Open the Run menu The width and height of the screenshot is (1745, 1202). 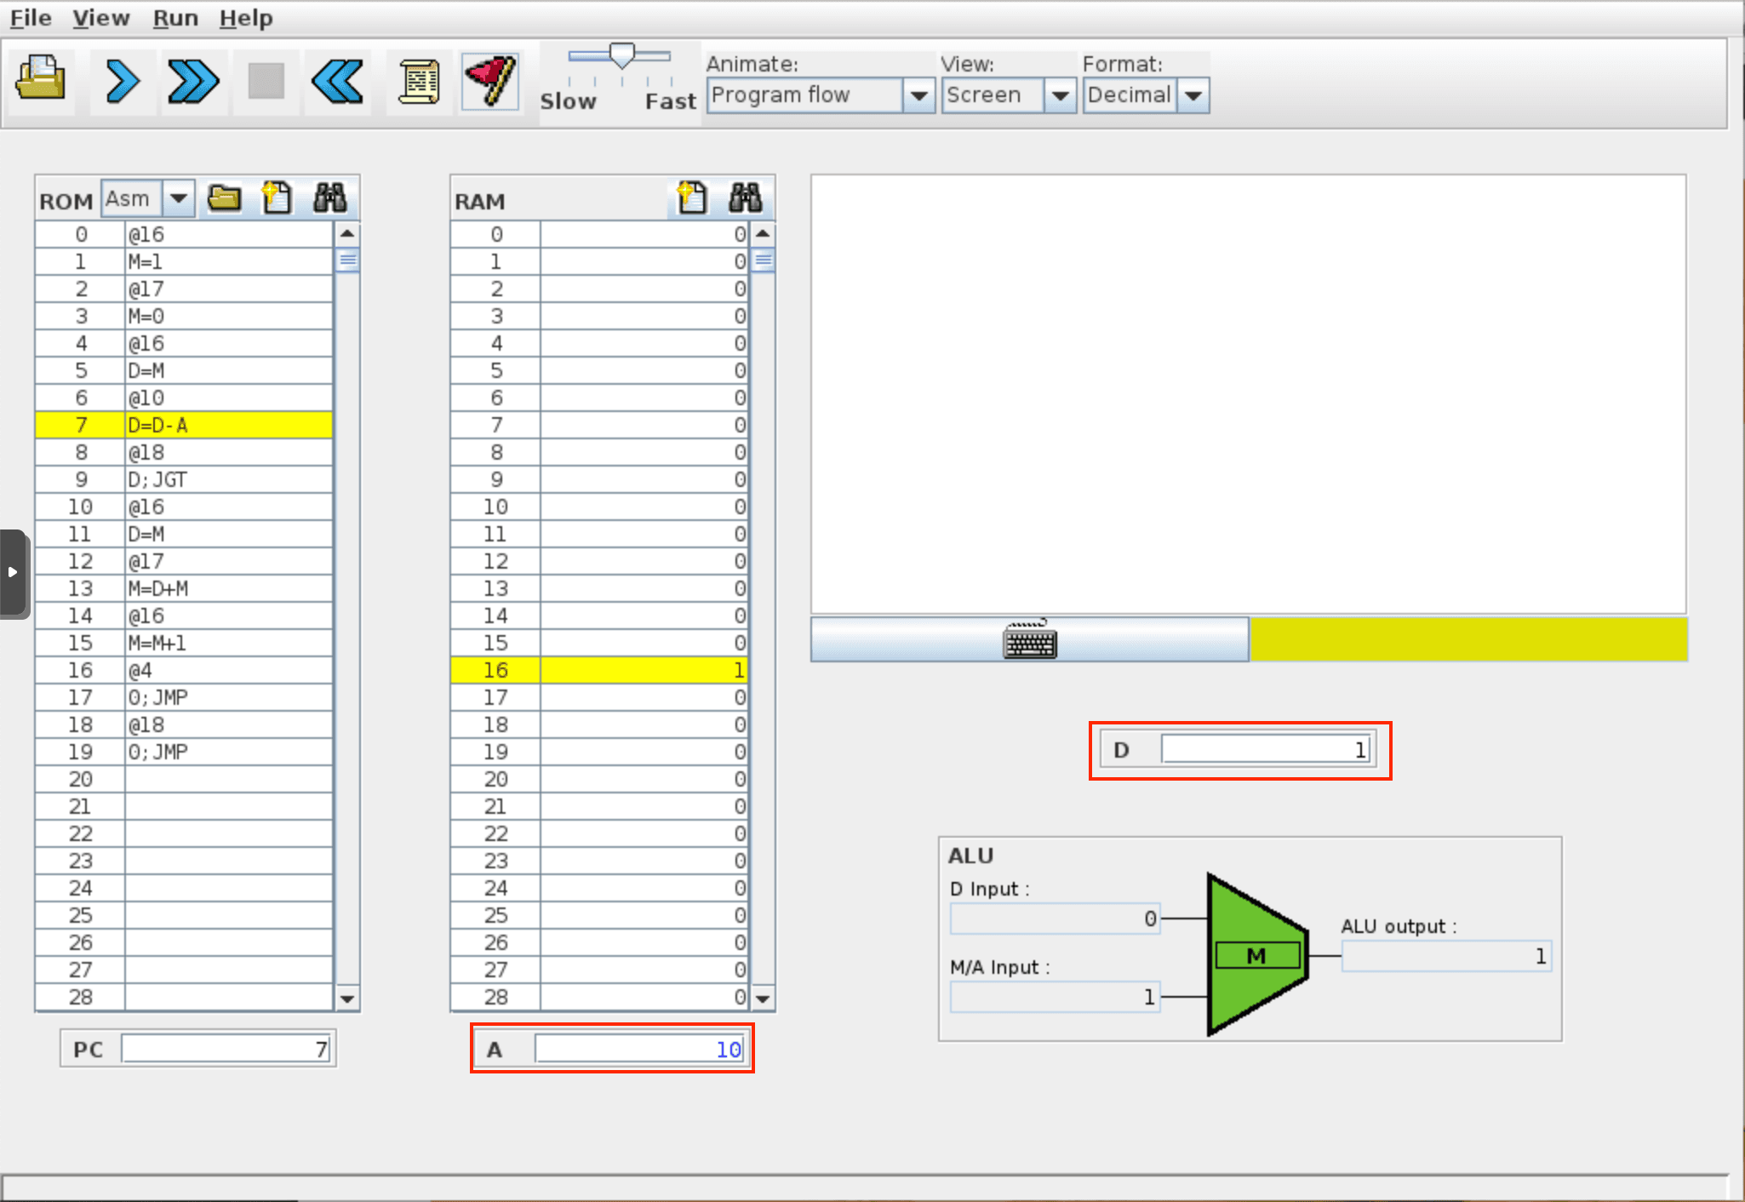pyautogui.click(x=175, y=18)
